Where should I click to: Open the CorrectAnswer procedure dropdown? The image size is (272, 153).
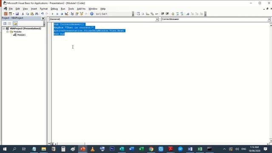tap(269, 19)
